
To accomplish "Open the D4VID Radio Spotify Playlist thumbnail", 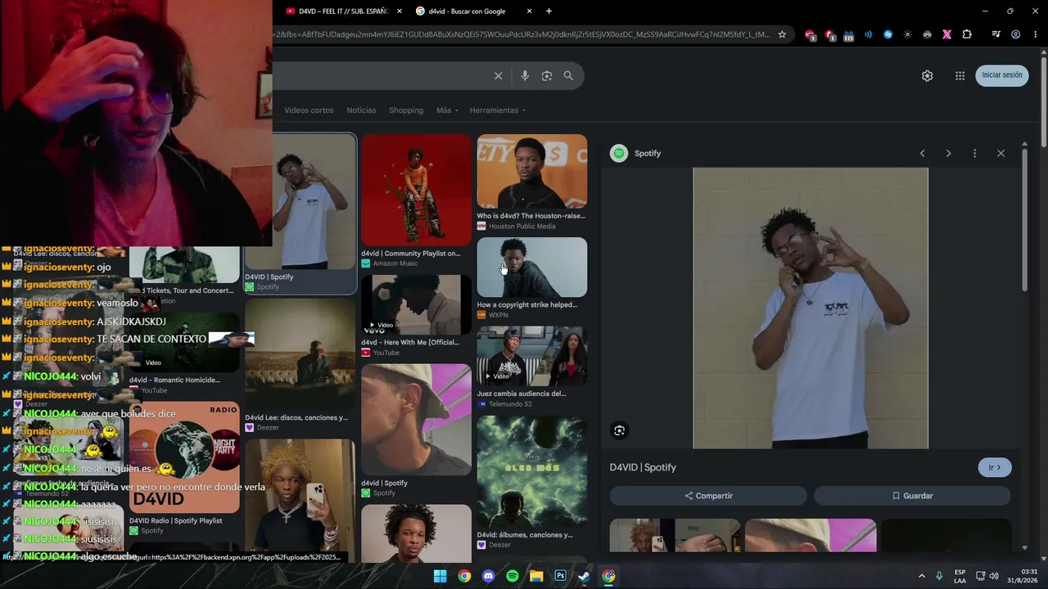I will pos(184,458).
